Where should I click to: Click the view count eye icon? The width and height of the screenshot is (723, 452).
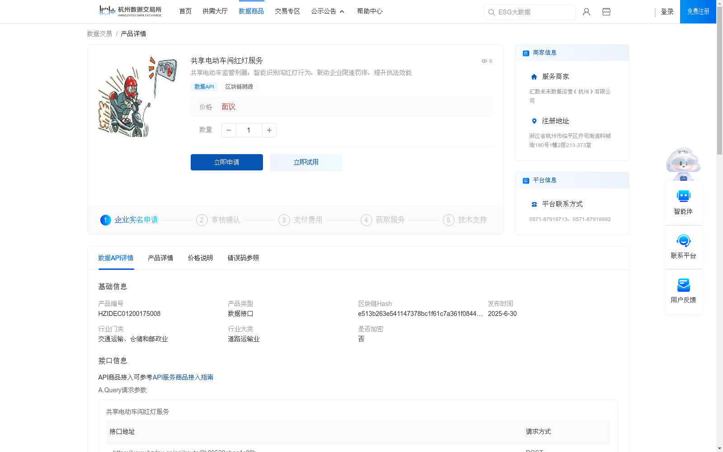tap(484, 61)
